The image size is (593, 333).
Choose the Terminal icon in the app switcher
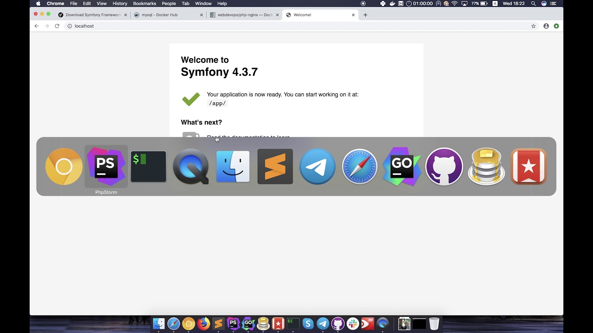click(148, 166)
